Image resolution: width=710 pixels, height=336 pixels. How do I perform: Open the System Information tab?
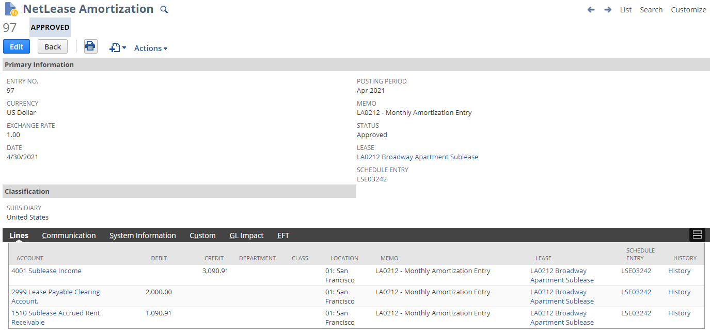pyautogui.click(x=143, y=236)
